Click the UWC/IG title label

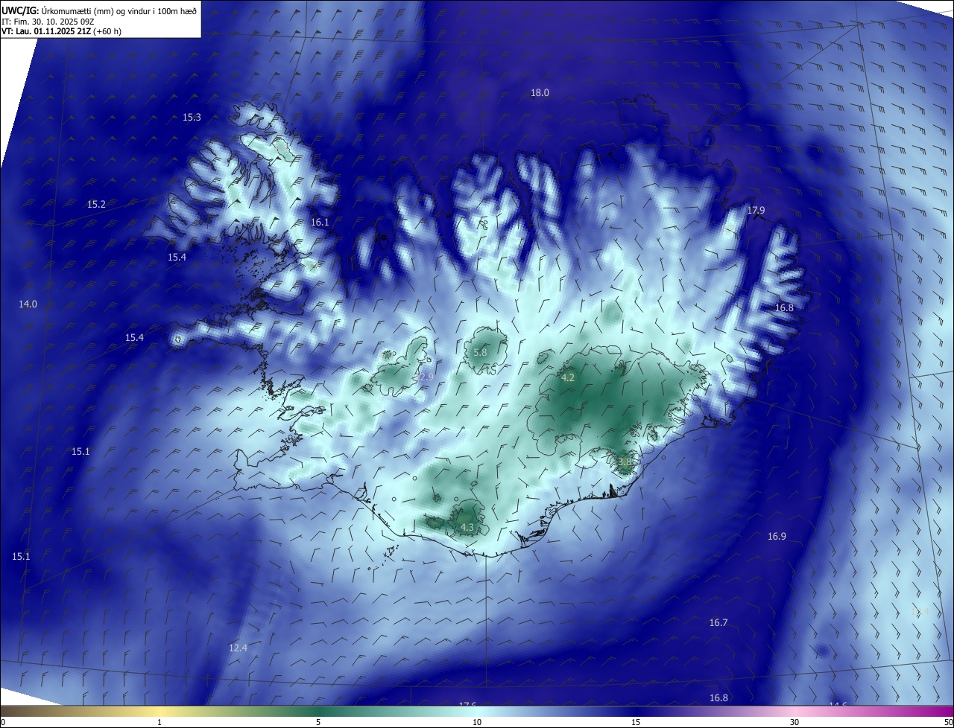[x=19, y=10]
